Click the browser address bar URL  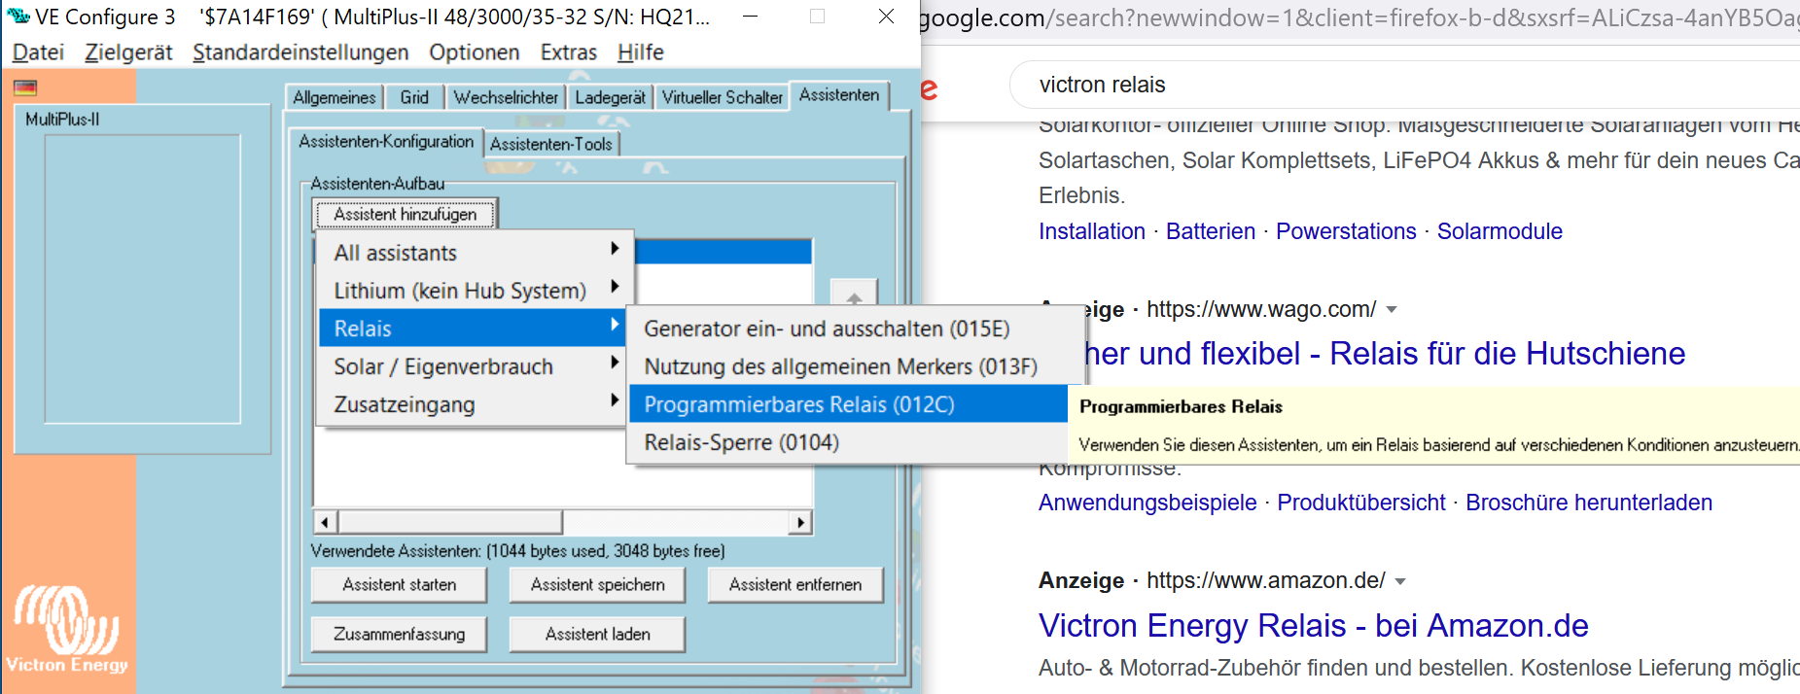pos(1359,18)
